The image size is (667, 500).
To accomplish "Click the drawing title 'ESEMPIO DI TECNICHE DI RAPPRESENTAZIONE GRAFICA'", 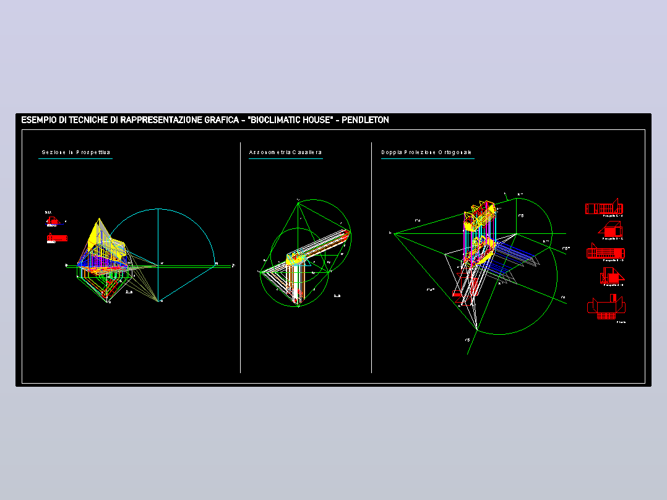I will (x=130, y=120).
